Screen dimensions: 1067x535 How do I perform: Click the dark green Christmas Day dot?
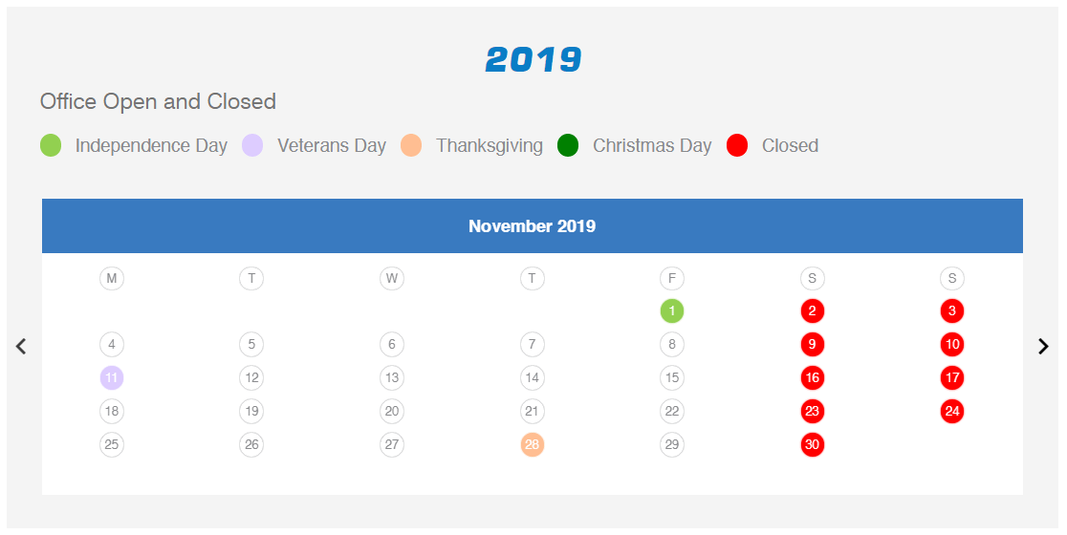[568, 145]
